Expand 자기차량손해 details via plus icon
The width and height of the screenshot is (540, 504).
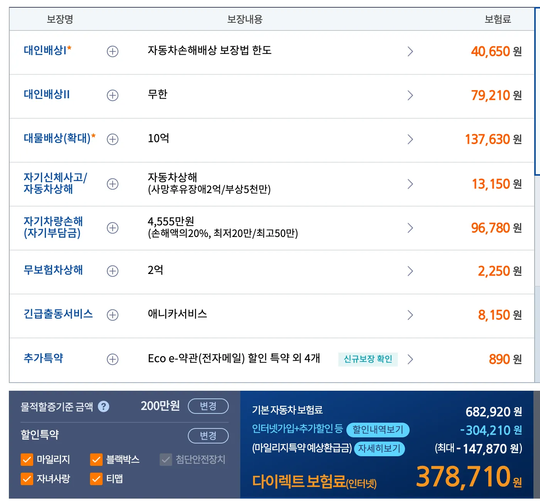(112, 228)
